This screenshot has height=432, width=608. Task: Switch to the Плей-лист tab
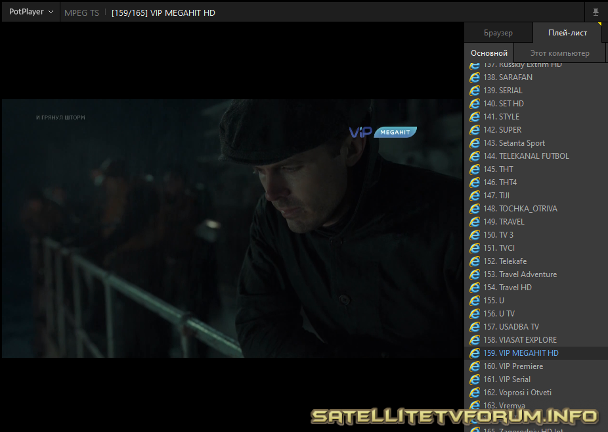[x=567, y=33]
